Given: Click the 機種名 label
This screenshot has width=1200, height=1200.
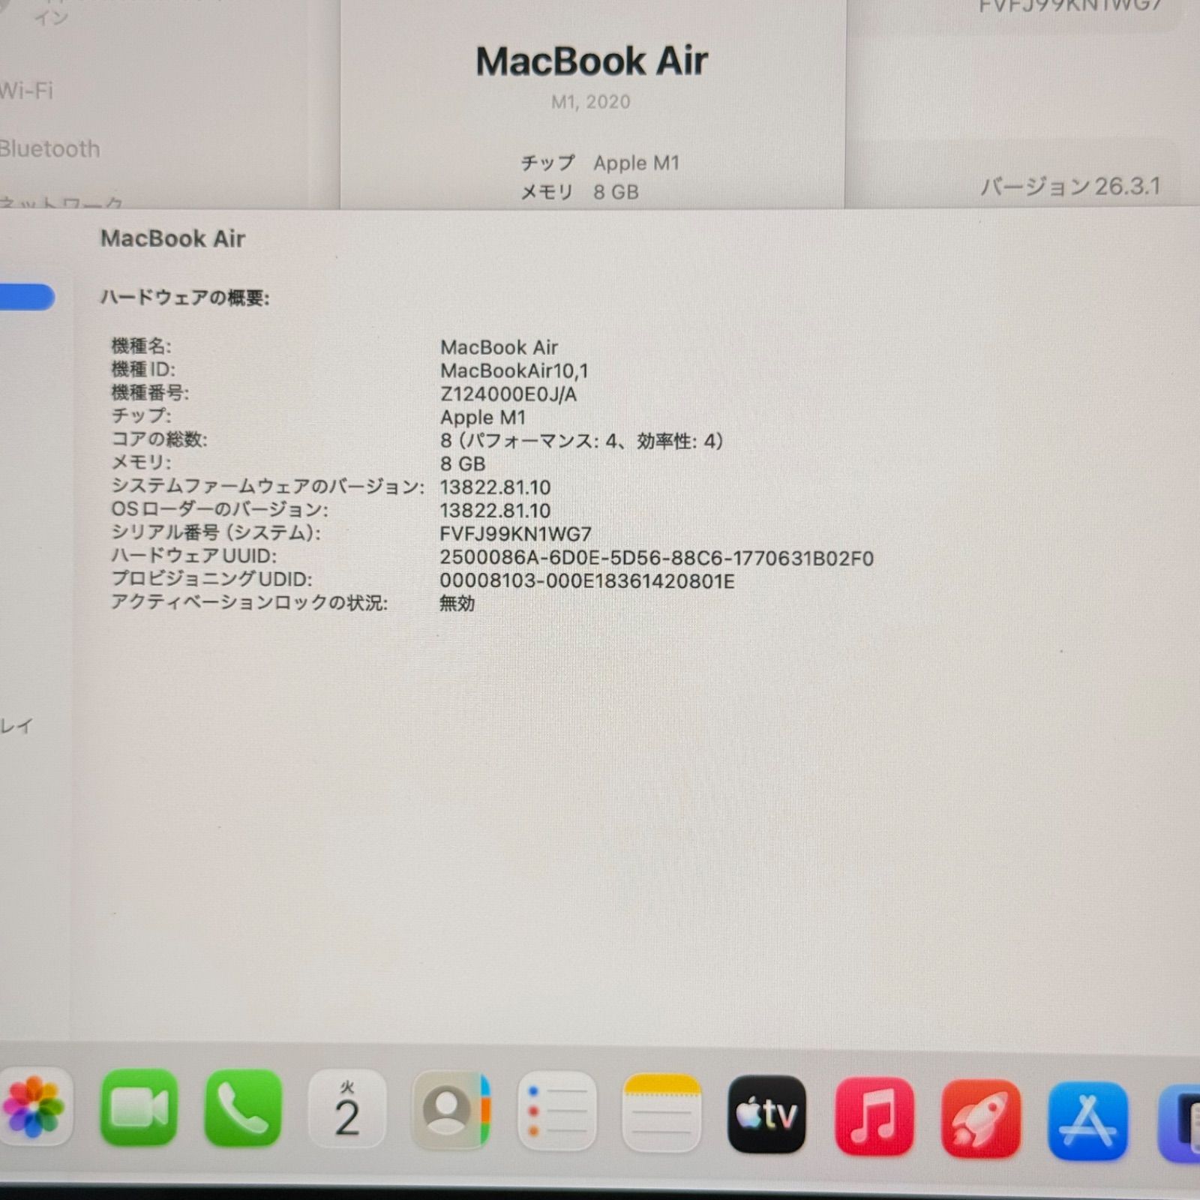Looking at the screenshot, I should click(141, 346).
